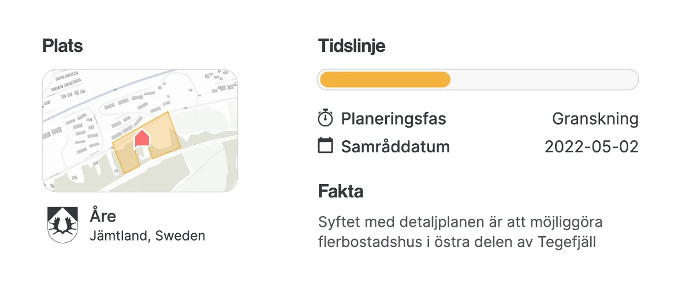This screenshot has width=693, height=292.
Task: Click the red house marker on the map
Action: click(142, 138)
